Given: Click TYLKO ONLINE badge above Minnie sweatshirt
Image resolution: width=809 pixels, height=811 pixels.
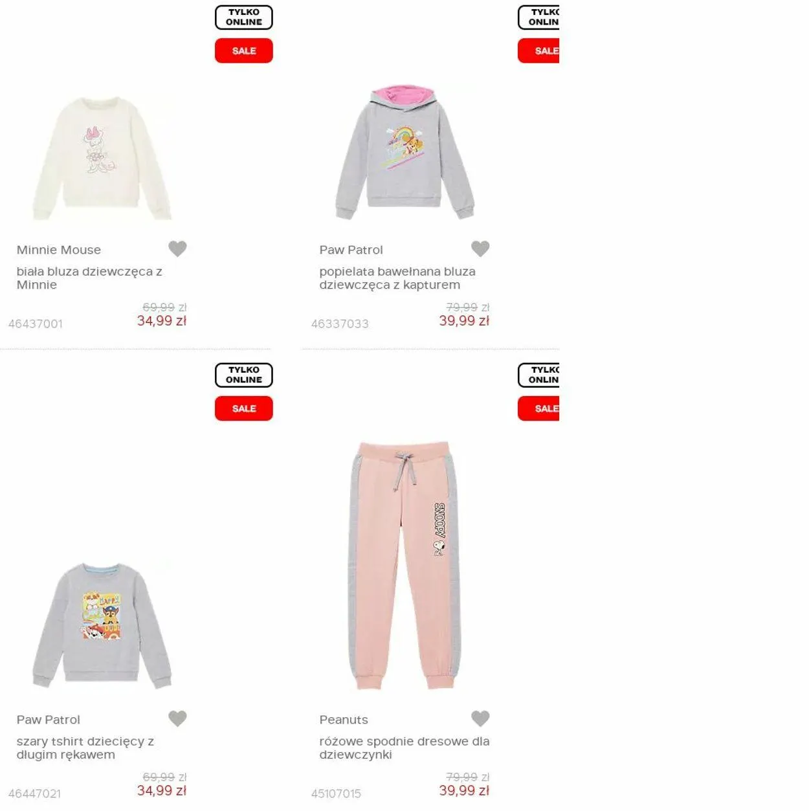Looking at the screenshot, I should click(244, 17).
